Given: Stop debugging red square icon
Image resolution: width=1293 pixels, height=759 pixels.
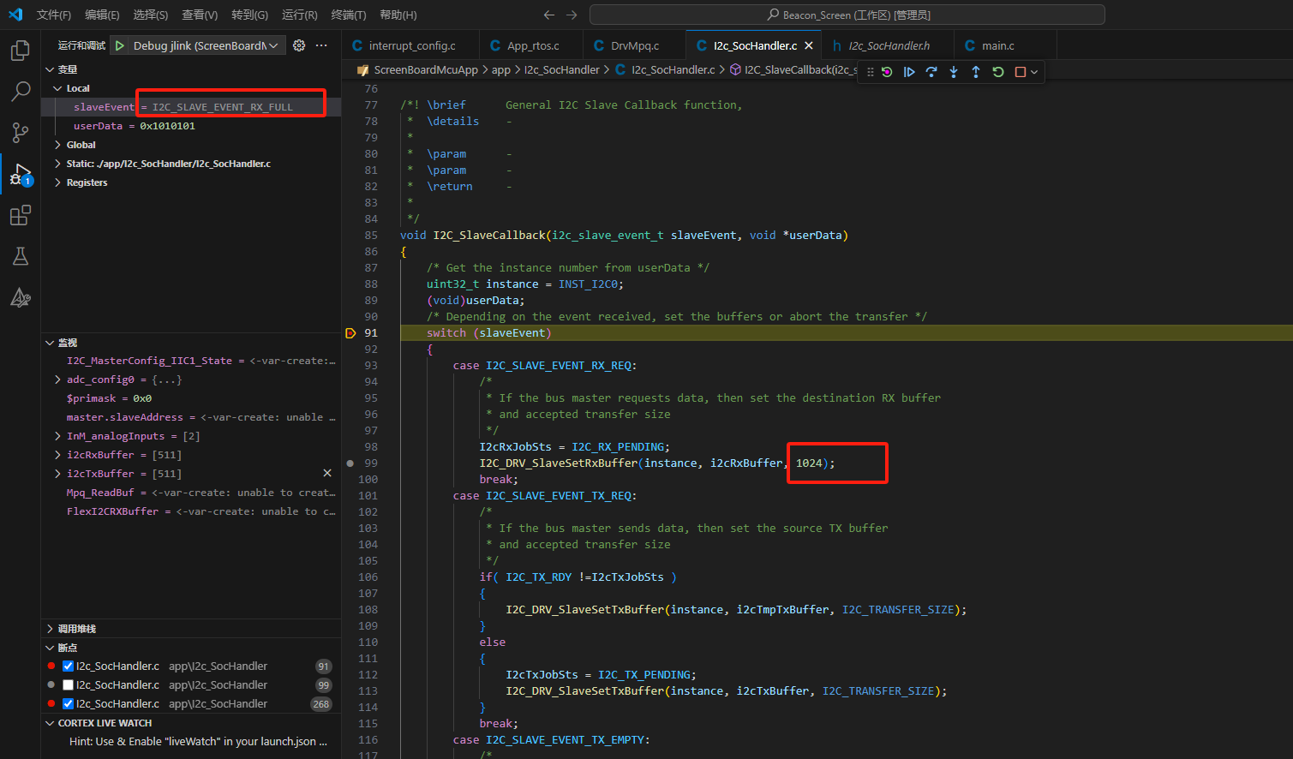Looking at the screenshot, I should point(1021,72).
